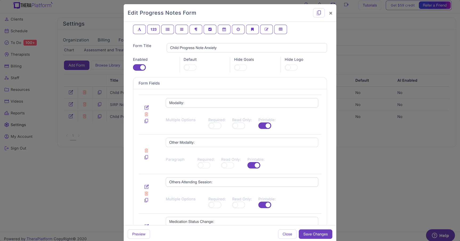Click into the Form Title input field
This screenshot has width=460, height=241.
point(247,48)
